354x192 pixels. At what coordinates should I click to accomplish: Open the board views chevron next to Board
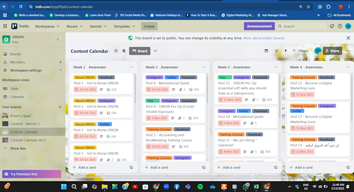click(155, 51)
